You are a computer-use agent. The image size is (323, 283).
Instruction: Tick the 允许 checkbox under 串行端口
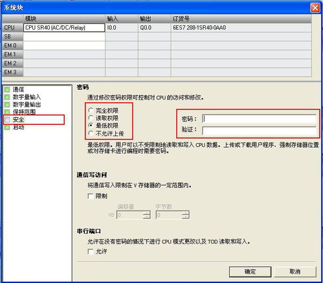(91, 251)
